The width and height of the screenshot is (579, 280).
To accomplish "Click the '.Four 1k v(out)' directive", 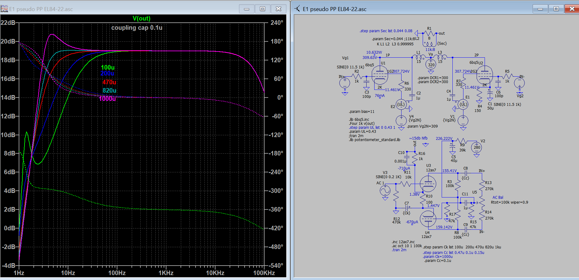I will tap(362, 124).
